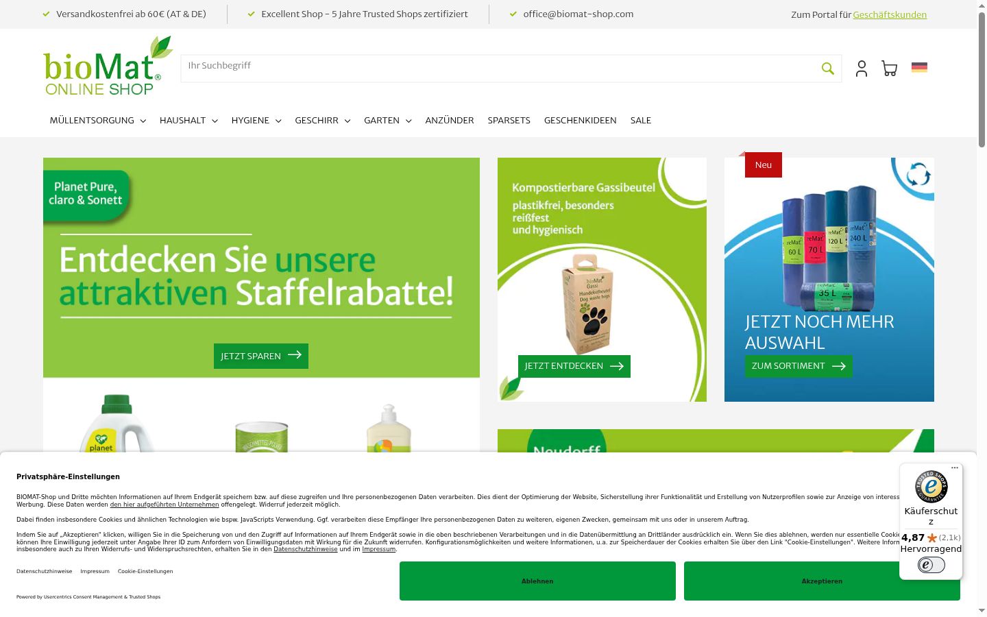Click the Jetzt Entdecken button
The height and width of the screenshot is (617, 987).
pyautogui.click(x=574, y=366)
